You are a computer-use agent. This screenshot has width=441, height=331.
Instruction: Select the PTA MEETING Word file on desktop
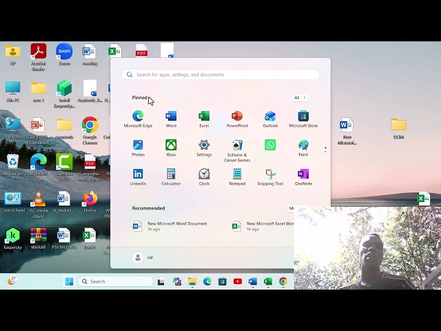click(x=64, y=239)
